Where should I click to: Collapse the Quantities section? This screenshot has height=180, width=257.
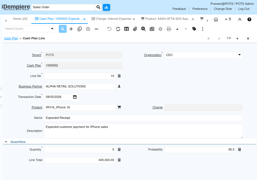(6, 142)
